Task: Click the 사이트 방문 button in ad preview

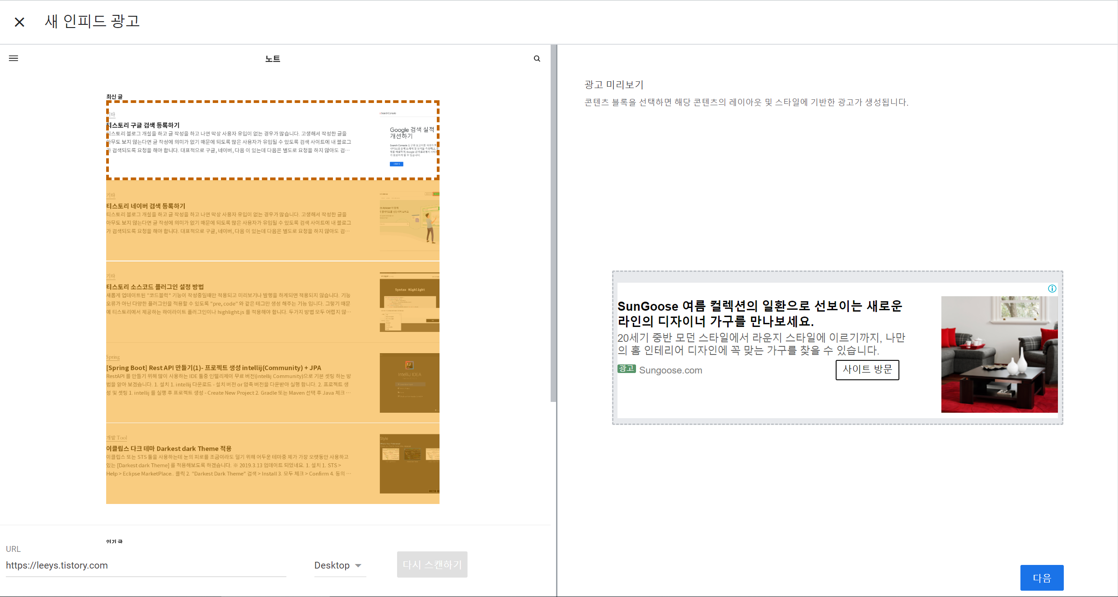Action: click(867, 369)
